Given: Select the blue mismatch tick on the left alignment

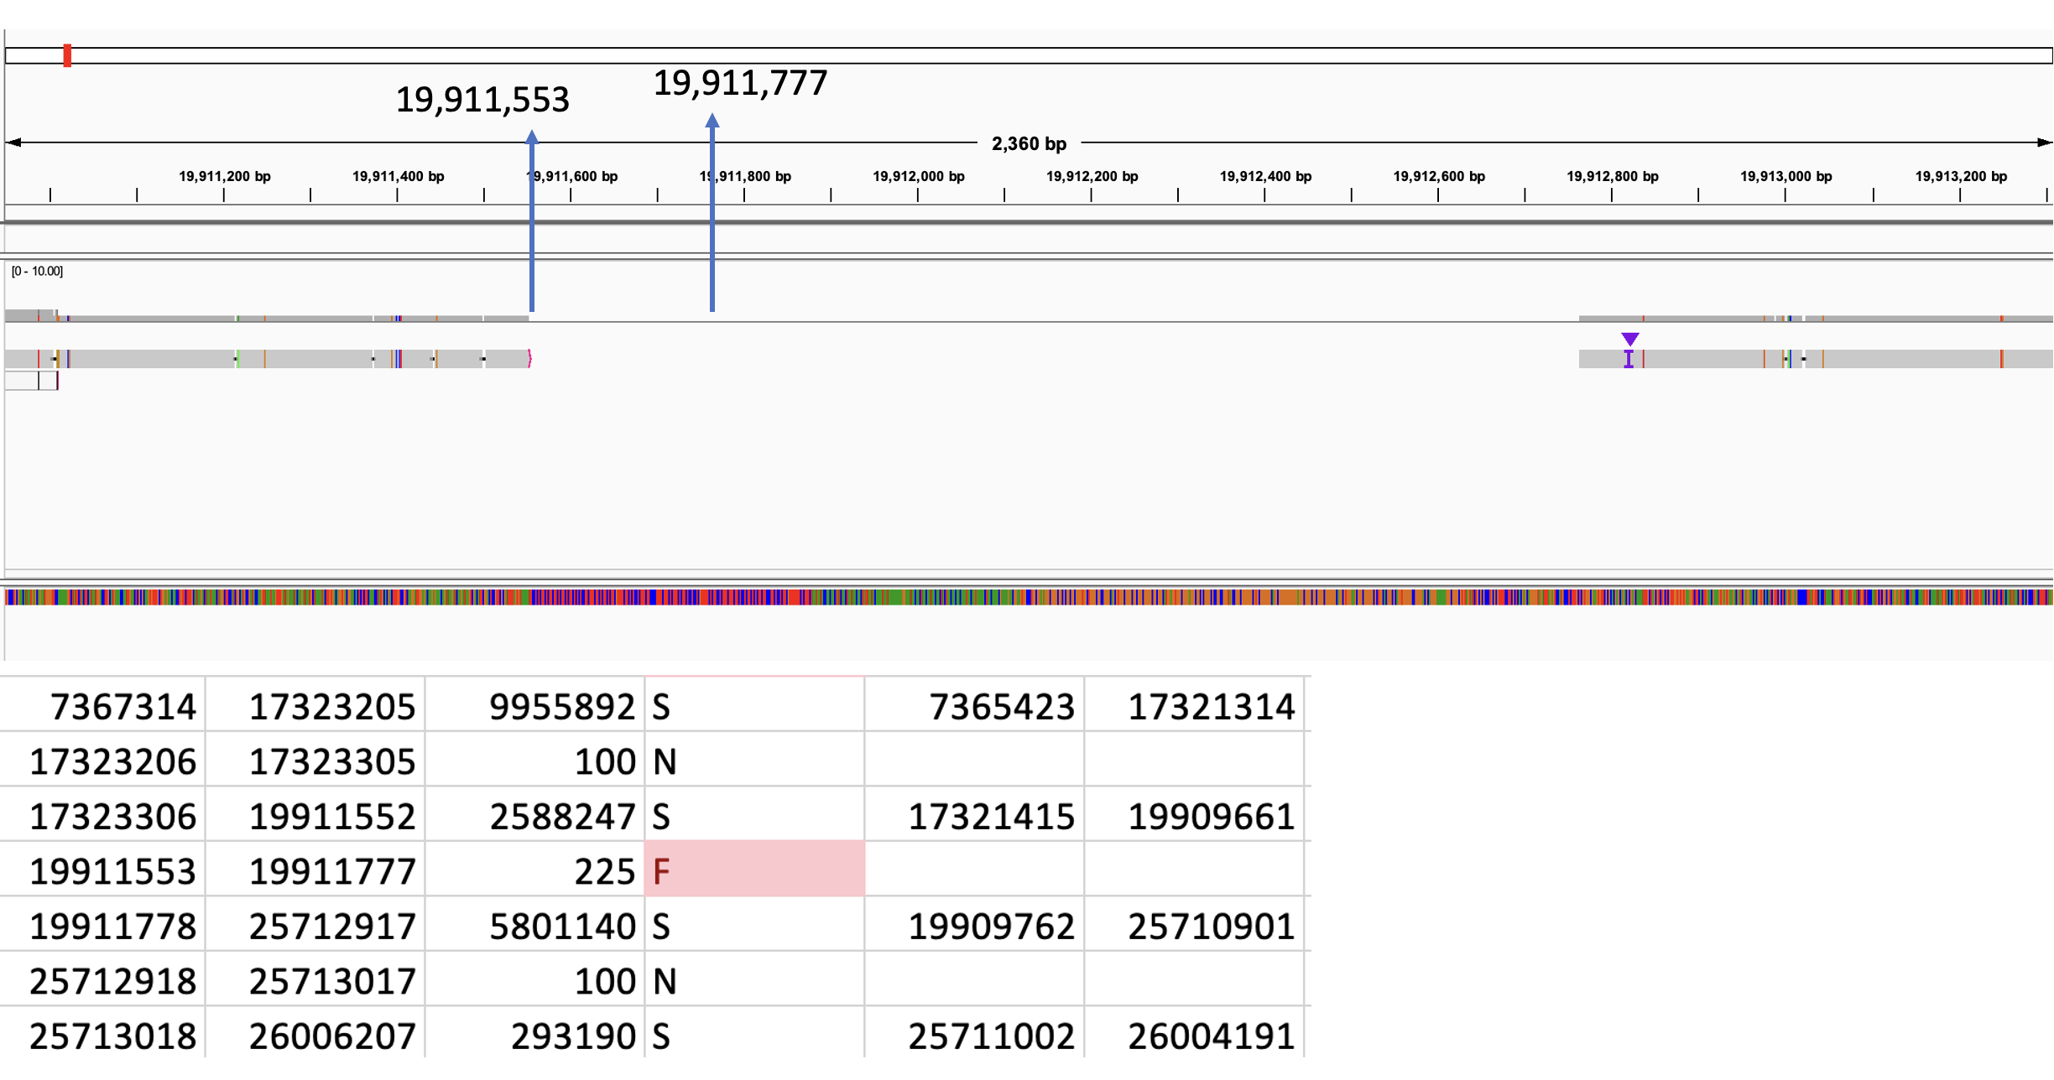Looking at the screenshot, I should pos(69,358).
